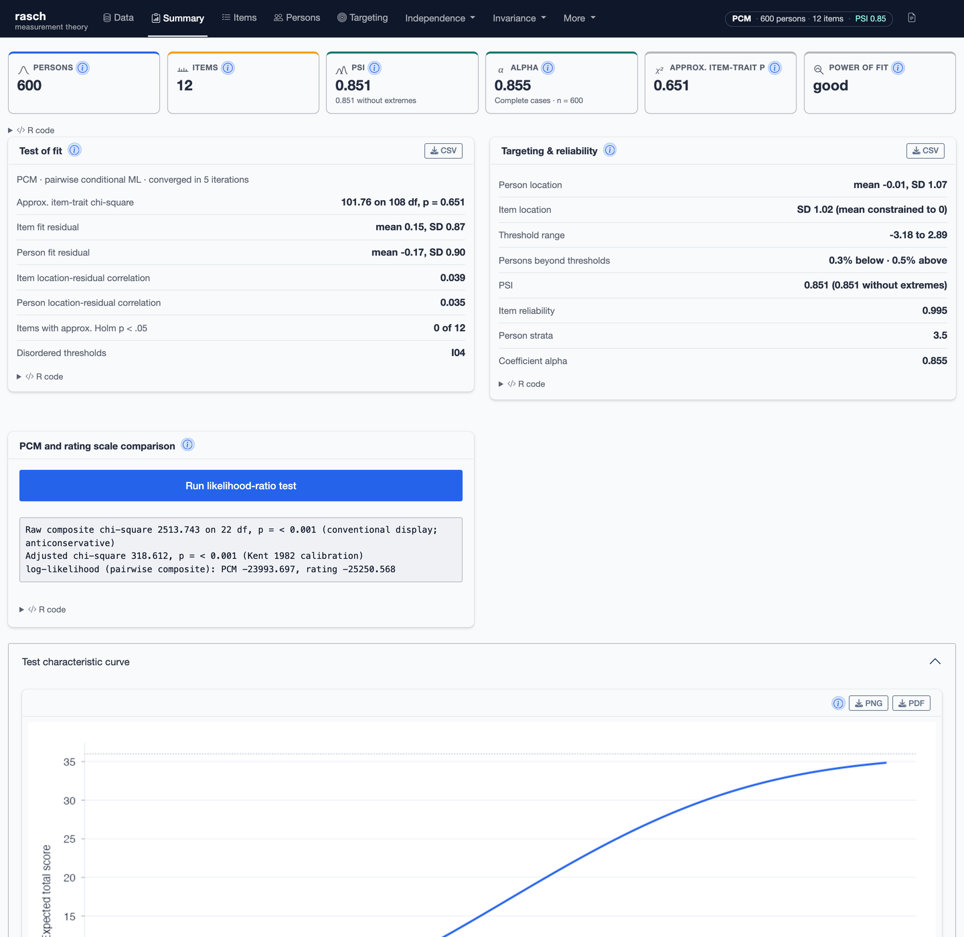Open the Data tab
Image resolution: width=964 pixels, height=937 pixels.
pyautogui.click(x=118, y=18)
